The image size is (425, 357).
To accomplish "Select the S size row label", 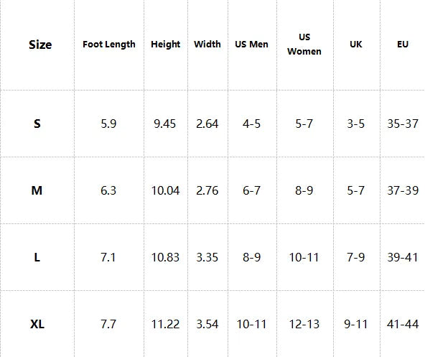I will coord(37,124).
